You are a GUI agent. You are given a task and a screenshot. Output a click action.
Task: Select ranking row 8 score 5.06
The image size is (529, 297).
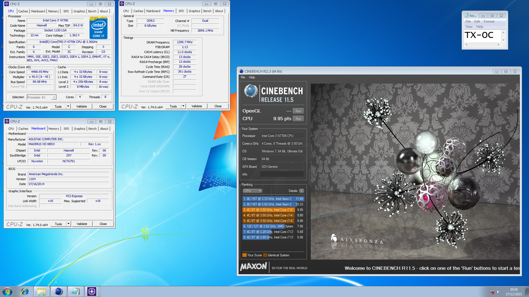coord(273,237)
